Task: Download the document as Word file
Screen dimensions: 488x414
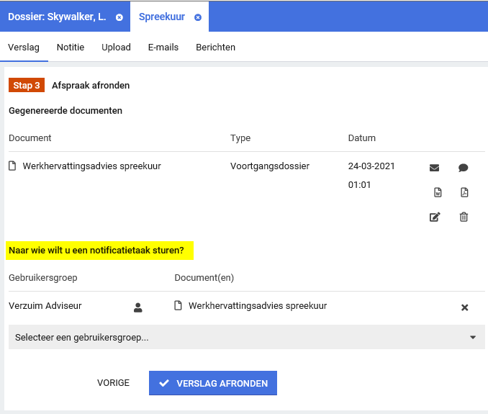Action: tap(436, 192)
